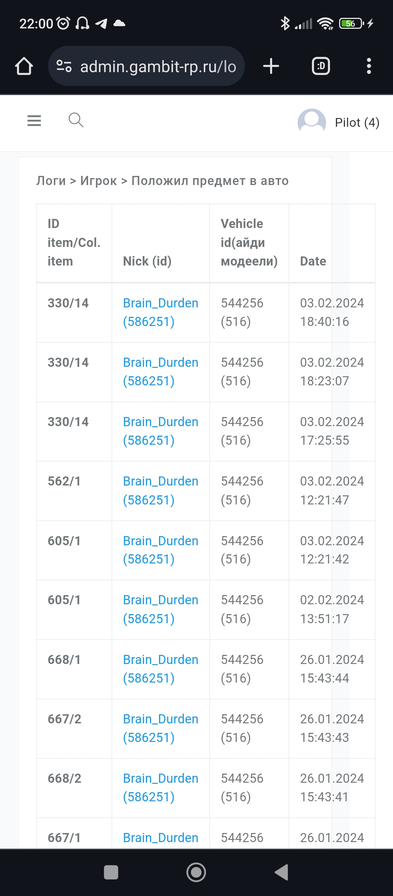Click the search magnifier icon
The width and height of the screenshot is (393, 896).
point(76,120)
